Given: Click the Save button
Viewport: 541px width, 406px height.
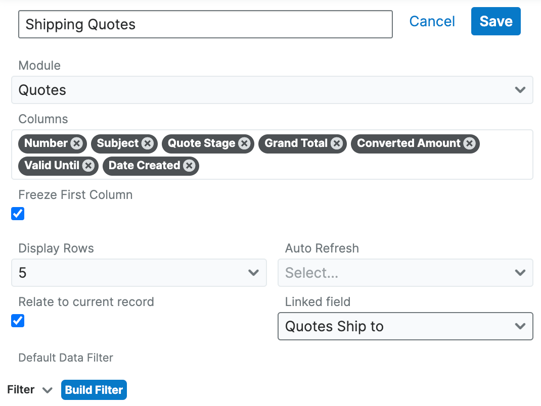Looking at the screenshot, I should 495,21.
